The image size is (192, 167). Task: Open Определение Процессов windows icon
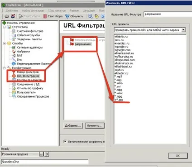[x=14, y=96]
